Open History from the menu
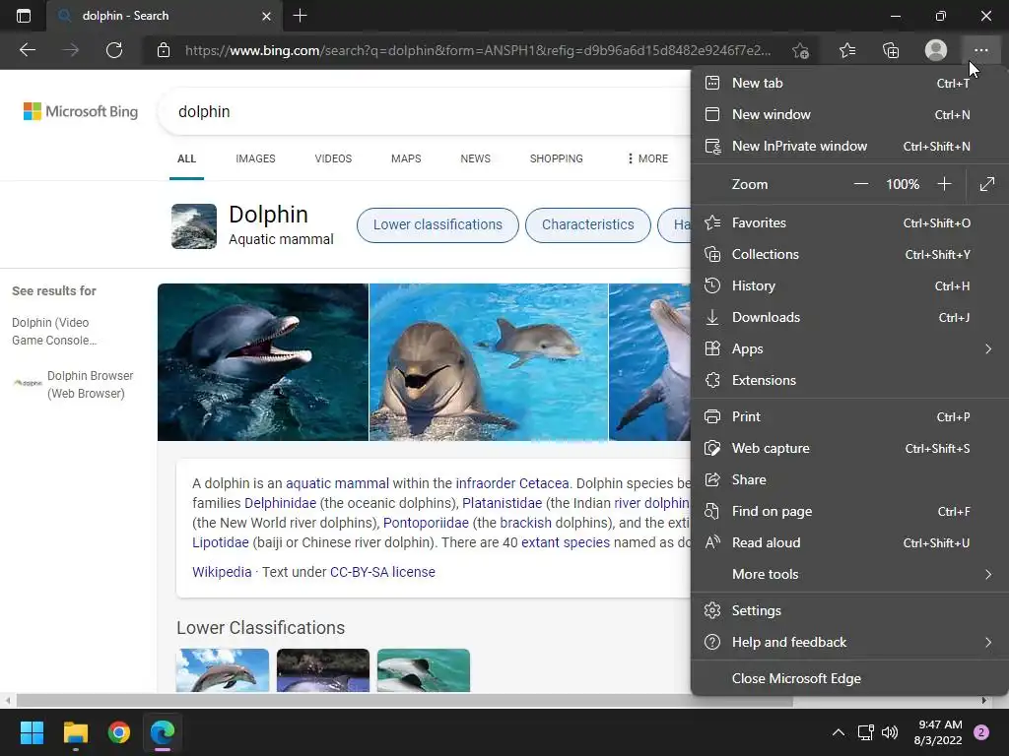 pos(849,286)
